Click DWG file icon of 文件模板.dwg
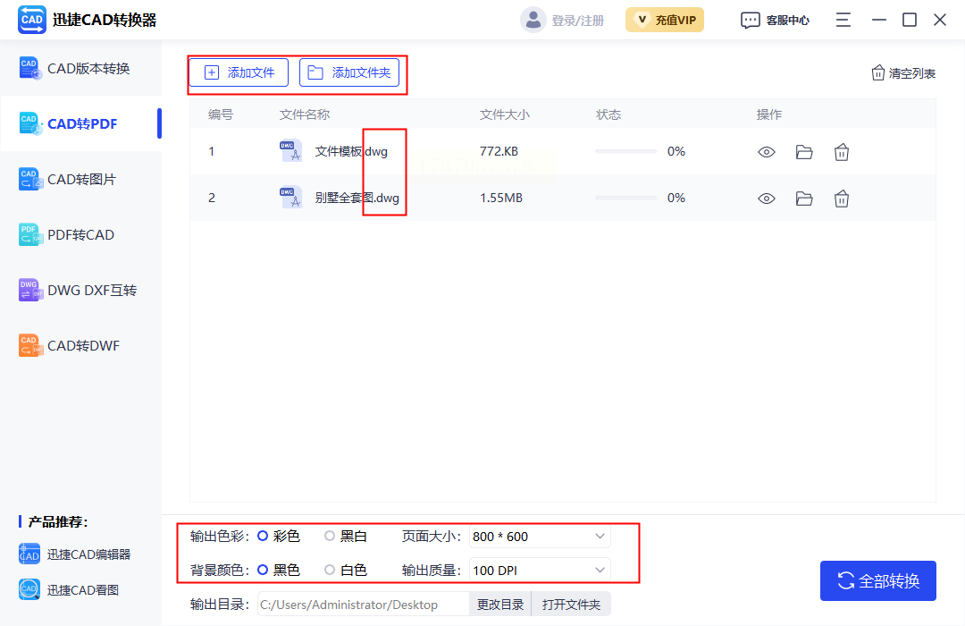965x626 pixels. tap(290, 151)
